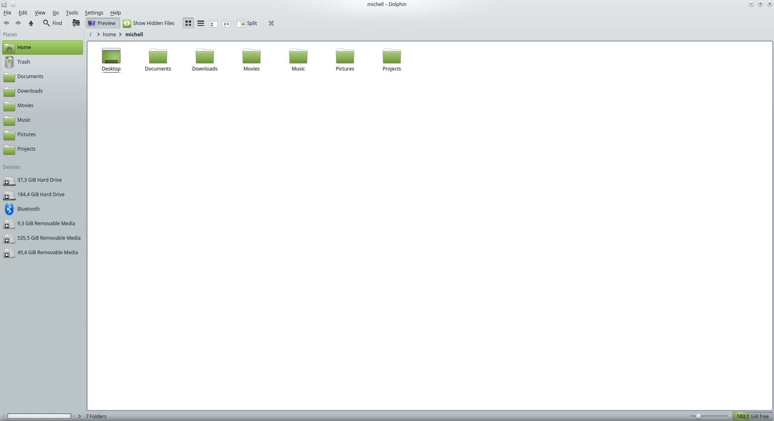Open 49,4 GiB Removable Media

42,253
